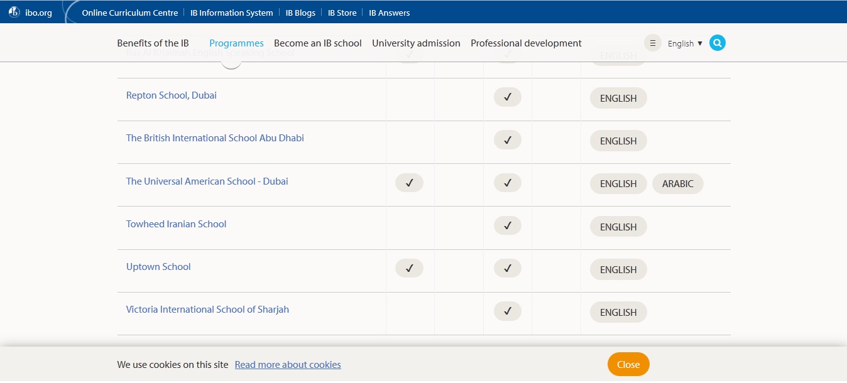
Task: Click the blue search magnifier icon
Action: pyautogui.click(x=718, y=43)
